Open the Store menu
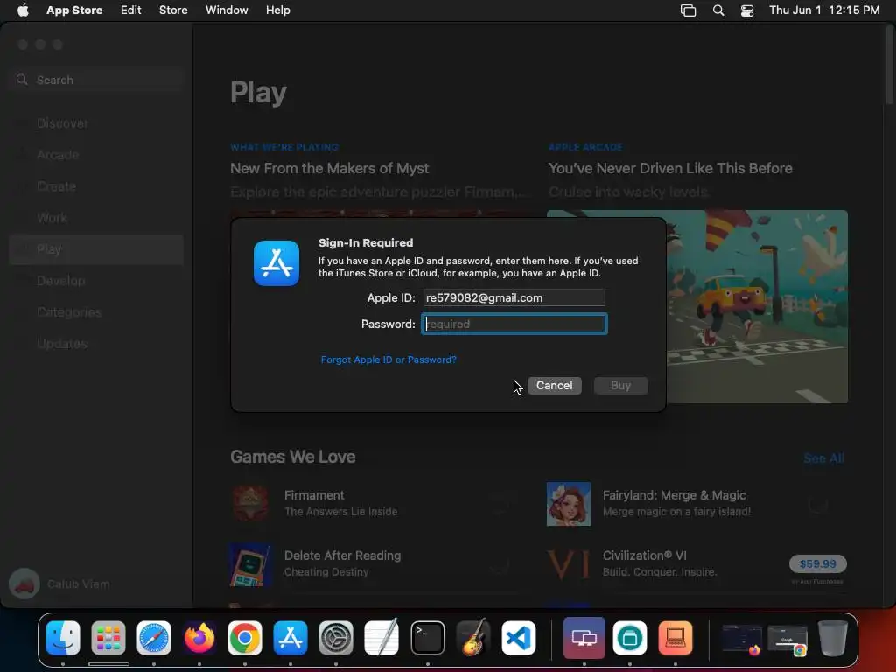Viewport: 896px width, 672px height. pyautogui.click(x=173, y=10)
